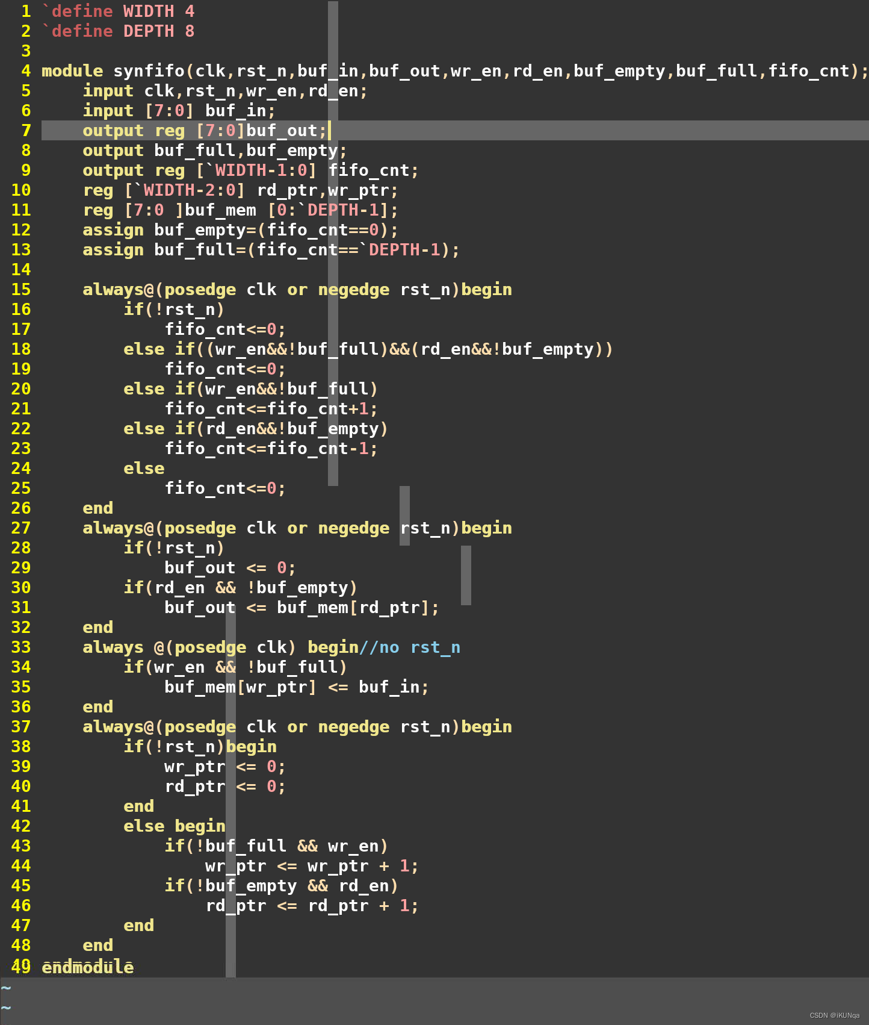
Task: Click 'input clk,rst_n,wr_en,rd_en;' line
Action: point(225,91)
